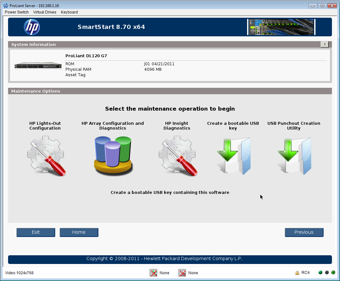Click the HP logo in header

tap(32, 27)
